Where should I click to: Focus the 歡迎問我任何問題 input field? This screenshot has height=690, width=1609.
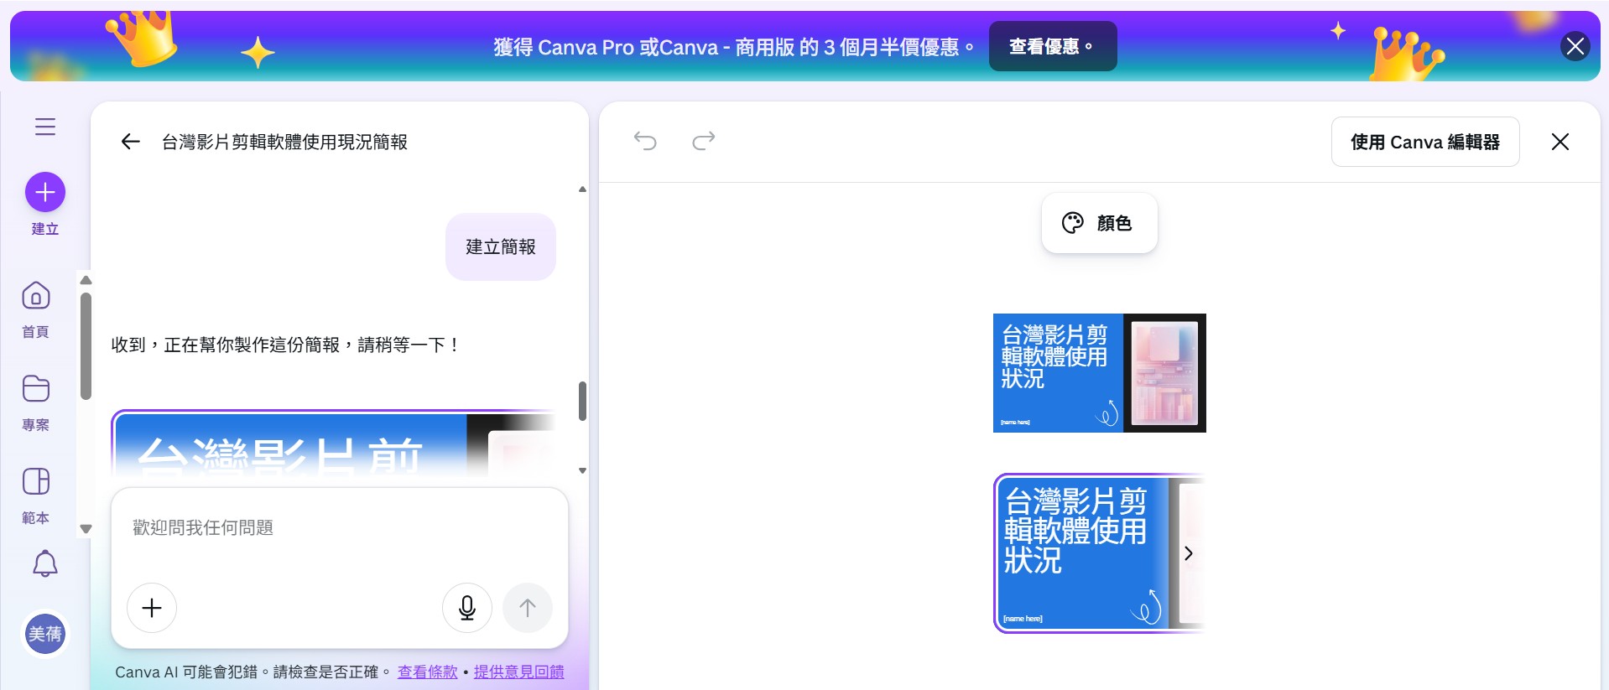point(340,528)
